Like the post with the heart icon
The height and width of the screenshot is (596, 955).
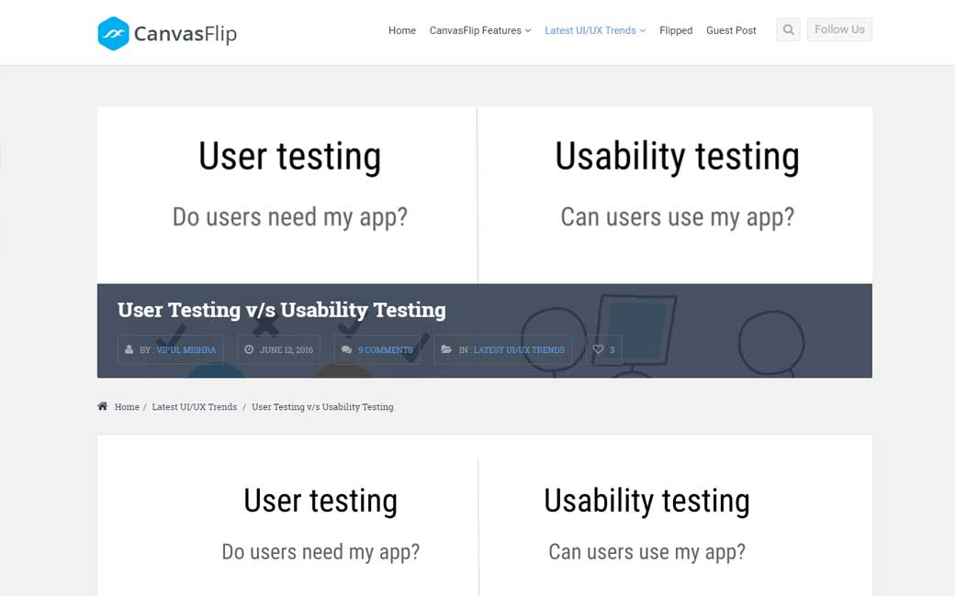(598, 349)
